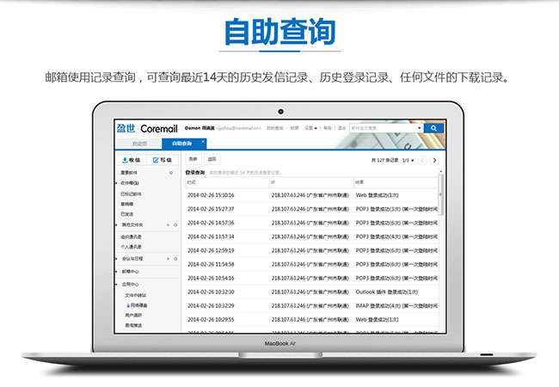Image resolution: width=559 pixels, height=387 pixels.
Task: Go to next page of login records
Action: (x=435, y=160)
